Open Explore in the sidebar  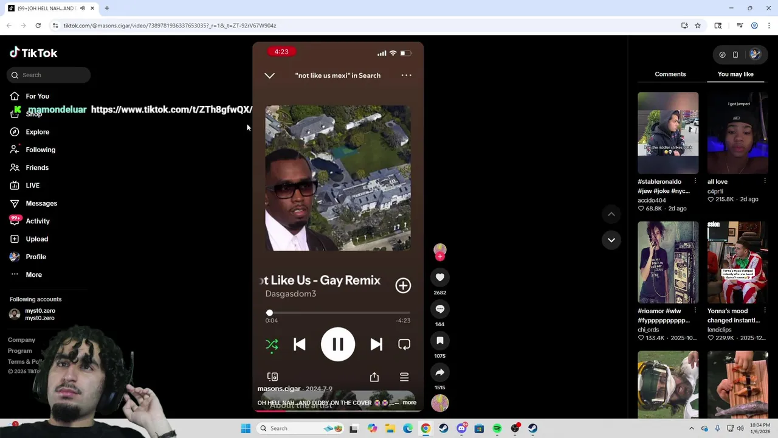(x=37, y=132)
